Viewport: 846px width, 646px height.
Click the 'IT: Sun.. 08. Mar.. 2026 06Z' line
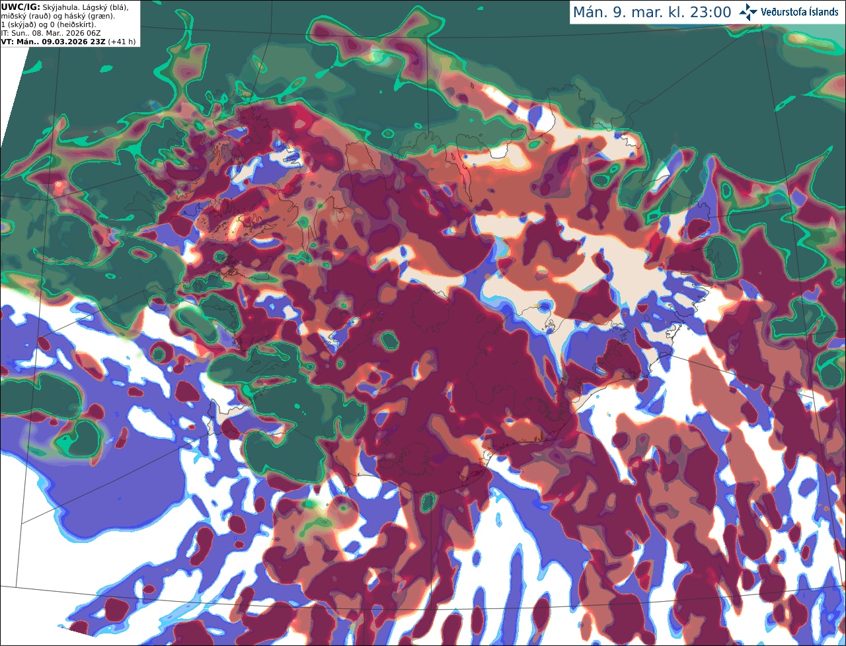coord(50,33)
